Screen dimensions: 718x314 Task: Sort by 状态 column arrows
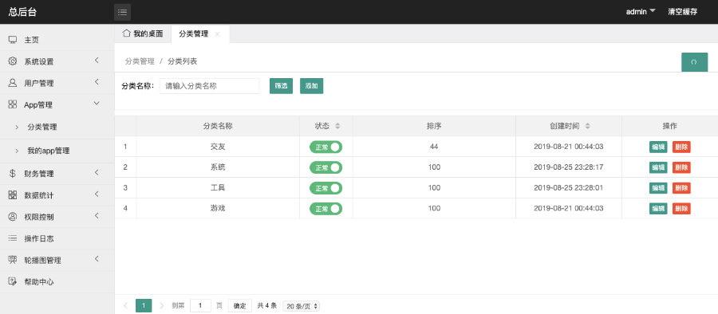coord(337,126)
